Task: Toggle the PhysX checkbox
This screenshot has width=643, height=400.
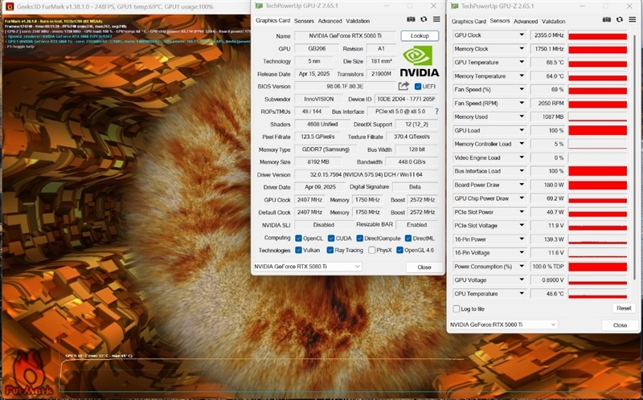Action: point(372,250)
